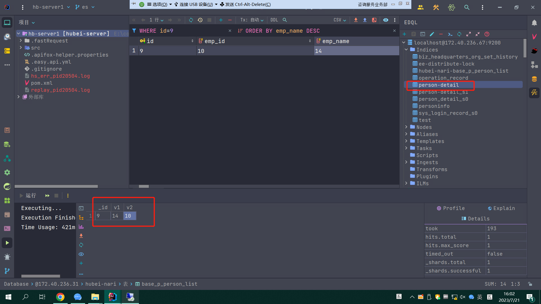This screenshot has height=304, width=541.
Task: Open the CSV format dropdown
Action: coord(340,20)
